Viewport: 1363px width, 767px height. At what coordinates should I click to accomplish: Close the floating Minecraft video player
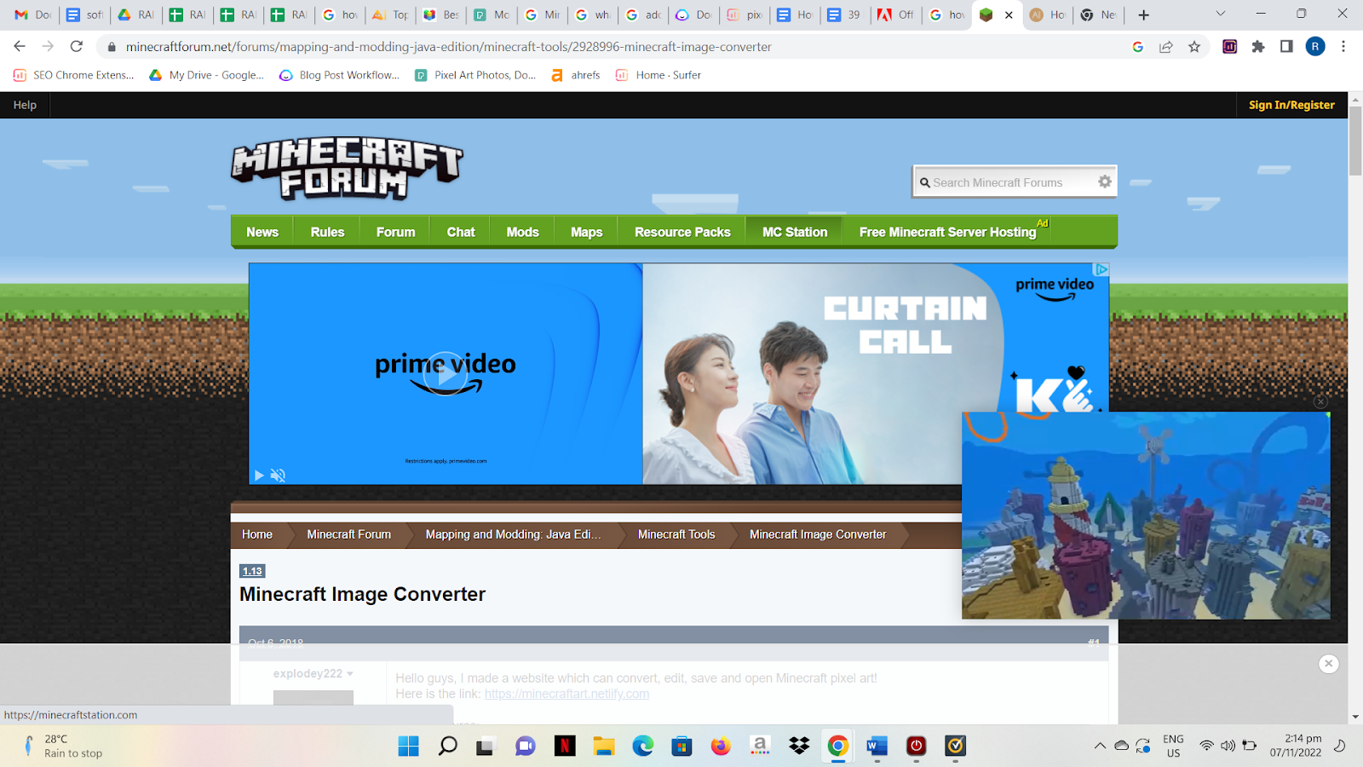click(x=1320, y=401)
